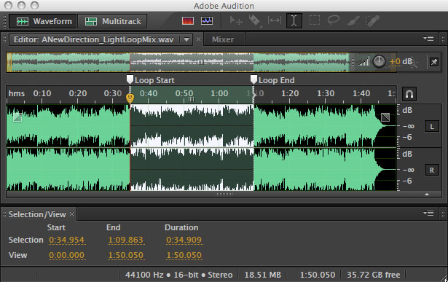The width and height of the screenshot is (448, 282).
Task: Click the 1:50.050 duration in status bar
Action: click(317, 275)
